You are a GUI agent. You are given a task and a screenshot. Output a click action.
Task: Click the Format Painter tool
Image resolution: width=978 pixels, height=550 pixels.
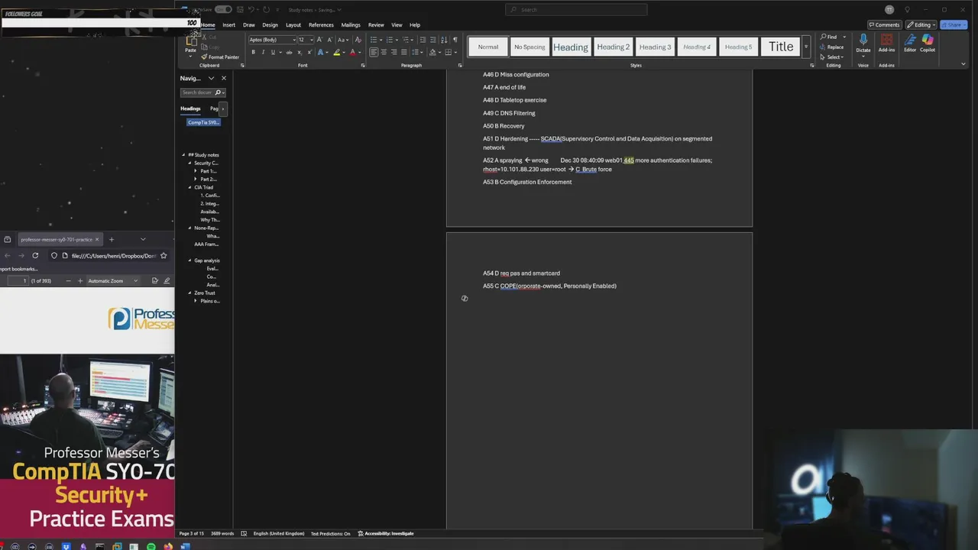pos(220,57)
